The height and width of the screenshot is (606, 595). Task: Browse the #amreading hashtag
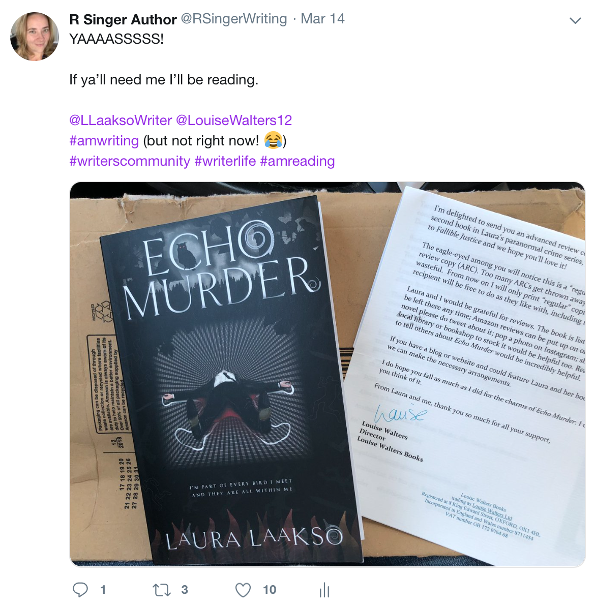[297, 161]
